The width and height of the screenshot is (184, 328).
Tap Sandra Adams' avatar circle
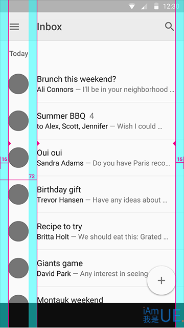(18, 158)
